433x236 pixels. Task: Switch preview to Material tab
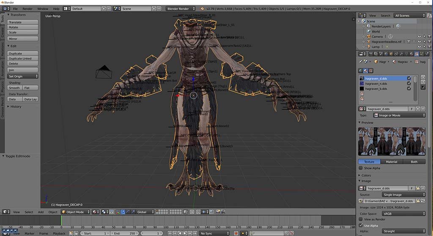pyautogui.click(x=391, y=162)
